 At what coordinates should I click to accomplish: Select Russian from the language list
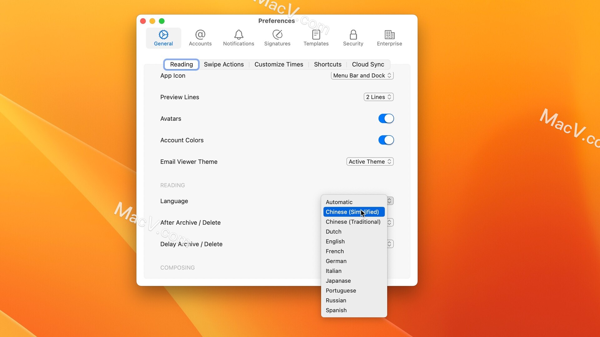(354, 300)
